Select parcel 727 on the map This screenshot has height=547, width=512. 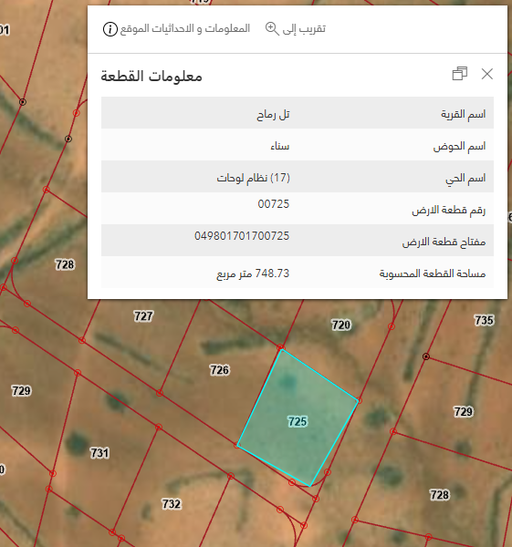click(143, 316)
